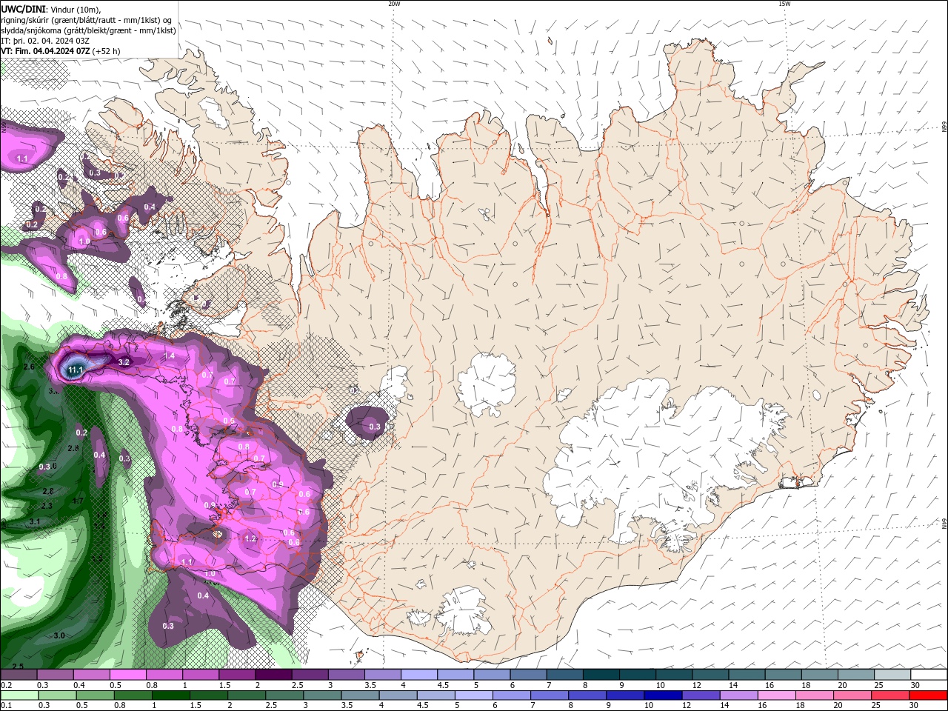Pick the dark green 1 swatch, lower scale
The height and width of the screenshot is (711, 948).
170,695
